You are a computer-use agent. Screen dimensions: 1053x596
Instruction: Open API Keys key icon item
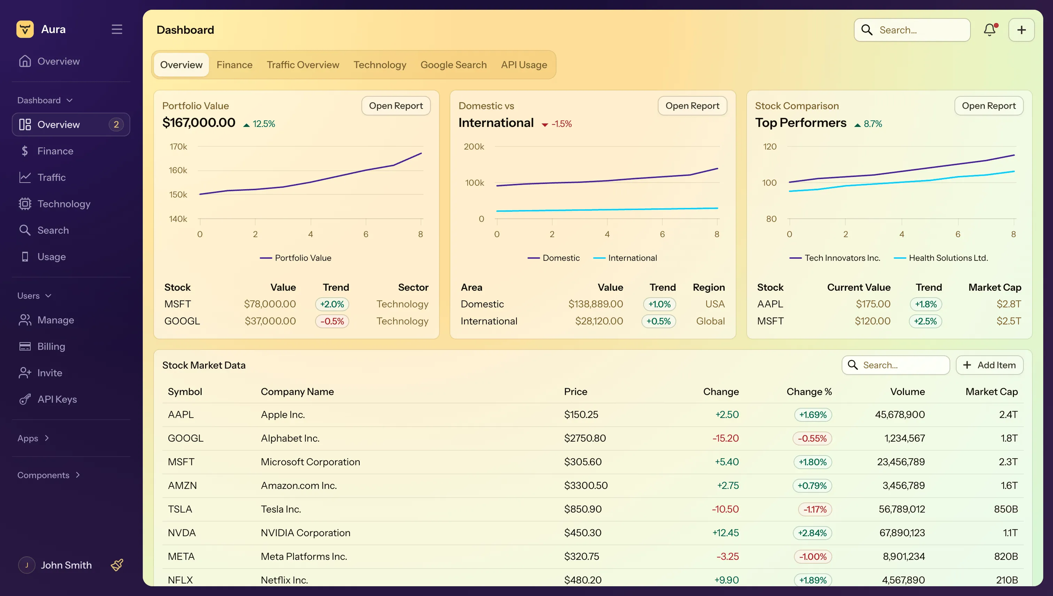point(25,399)
